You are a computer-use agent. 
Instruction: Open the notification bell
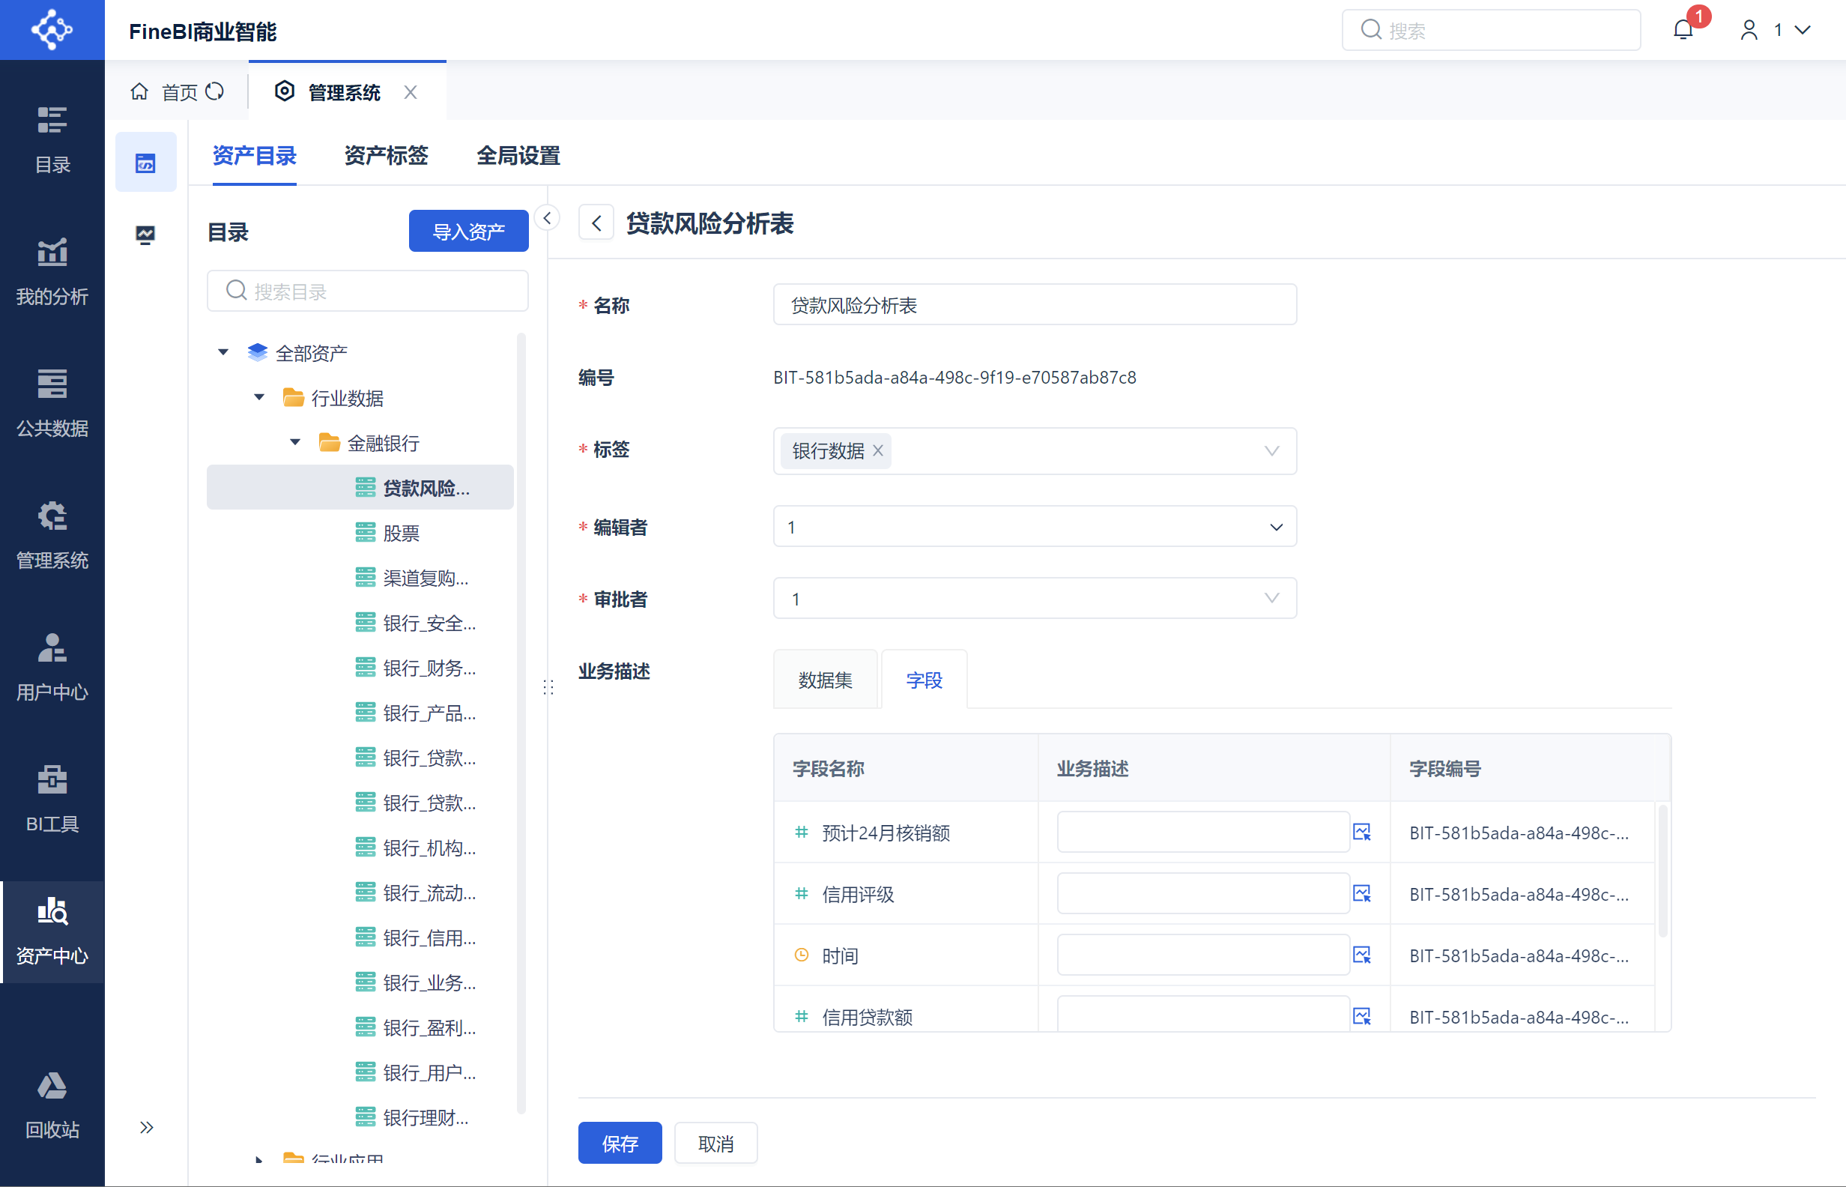click(1683, 30)
